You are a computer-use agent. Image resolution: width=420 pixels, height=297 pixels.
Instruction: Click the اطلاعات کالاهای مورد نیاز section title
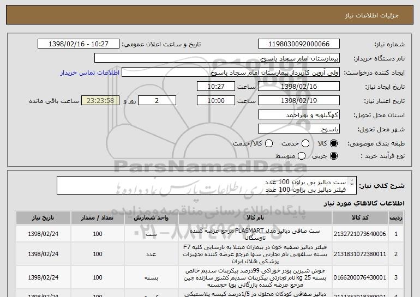coord(364,203)
